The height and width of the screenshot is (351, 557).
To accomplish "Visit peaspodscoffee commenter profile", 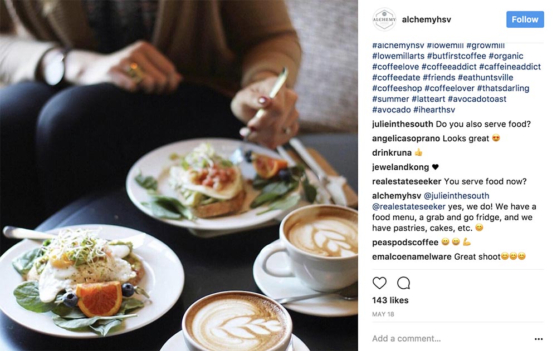I will tap(405, 243).
